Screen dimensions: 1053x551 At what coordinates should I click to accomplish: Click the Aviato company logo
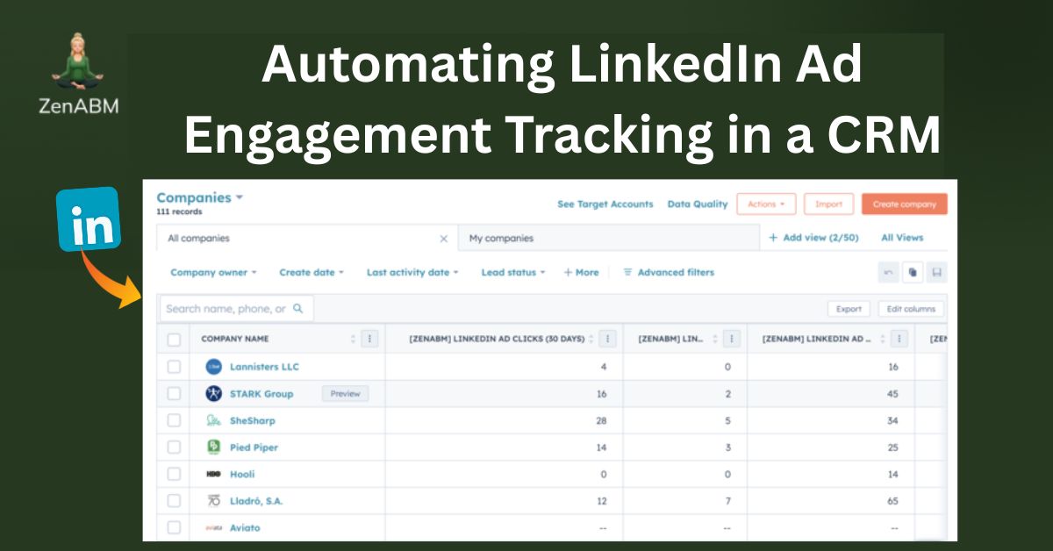pyautogui.click(x=213, y=528)
